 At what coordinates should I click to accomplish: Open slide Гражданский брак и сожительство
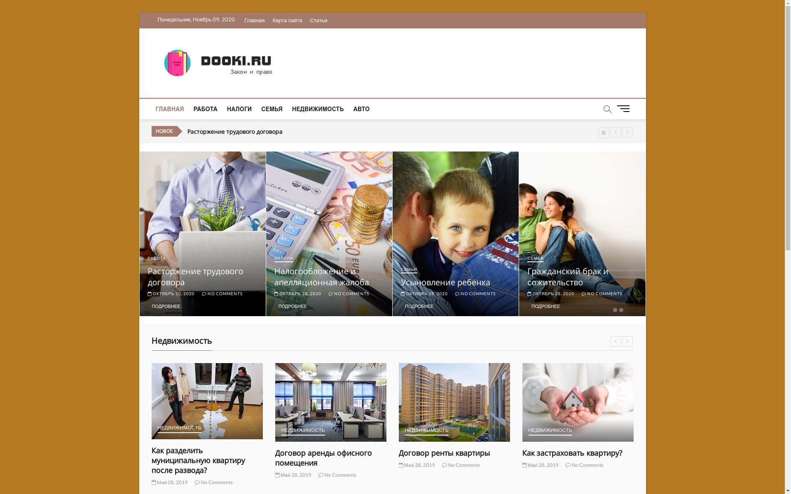pos(568,277)
